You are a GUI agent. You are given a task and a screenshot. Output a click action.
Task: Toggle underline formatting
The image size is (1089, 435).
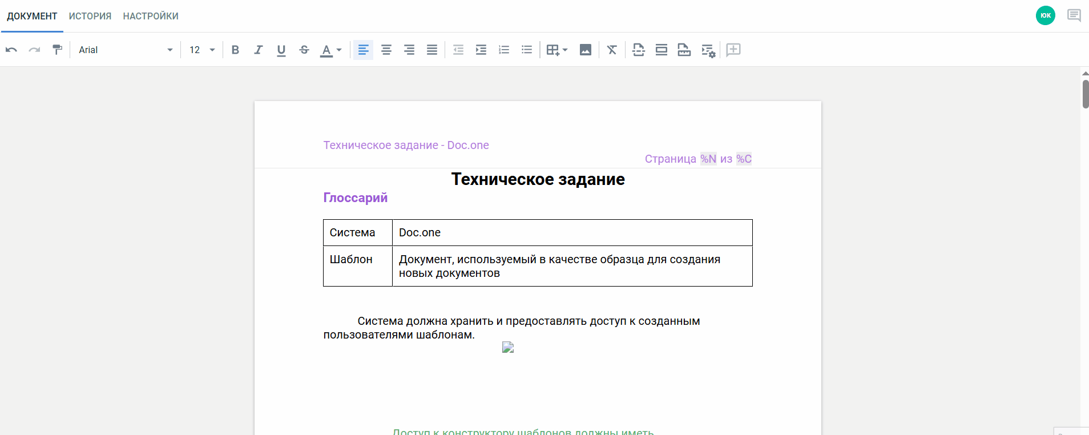click(281, 50)
